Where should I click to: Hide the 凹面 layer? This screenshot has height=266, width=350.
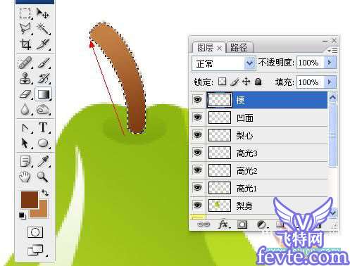click(198, 117)
